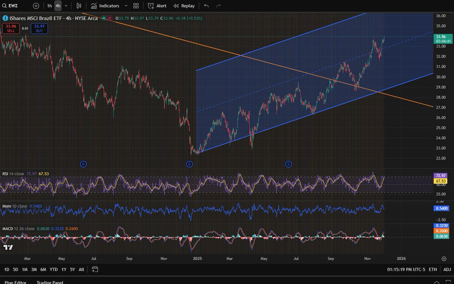454x284 pixels.
Task: Click the 2026 label on time axis
Action: pos(401,259)
